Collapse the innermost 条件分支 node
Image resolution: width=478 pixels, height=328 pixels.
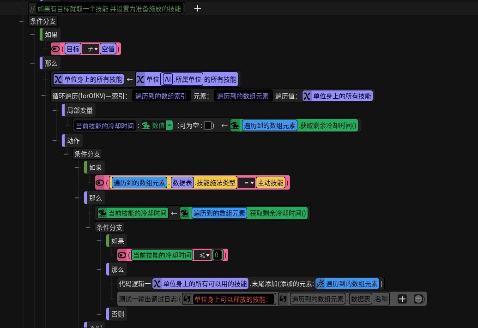point(88,227)
